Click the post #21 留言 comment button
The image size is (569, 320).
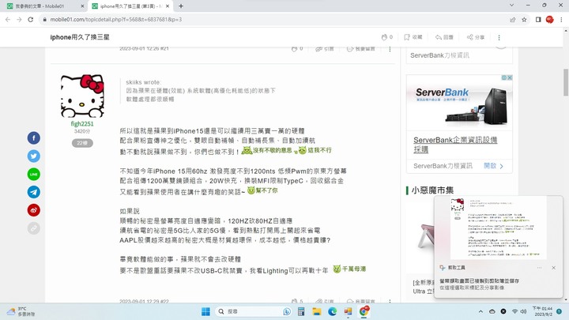[x=360, y=49]
